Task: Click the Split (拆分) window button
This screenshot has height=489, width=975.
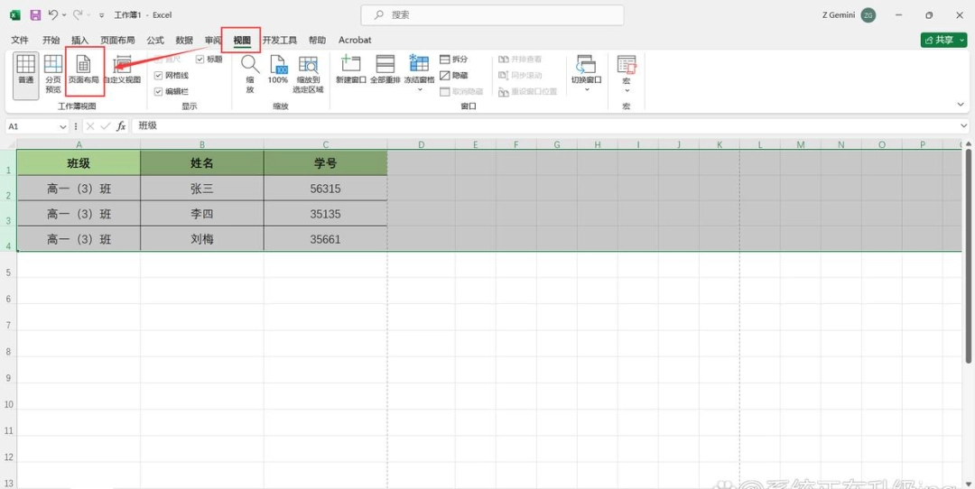Action: click(454, 59)
